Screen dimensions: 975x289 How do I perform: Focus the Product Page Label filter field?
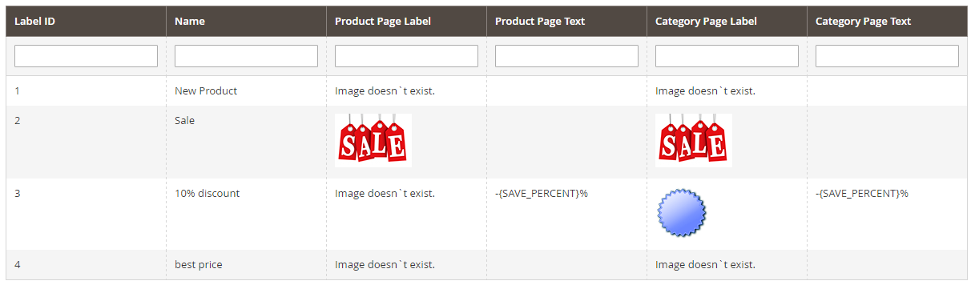pos(406,56)
